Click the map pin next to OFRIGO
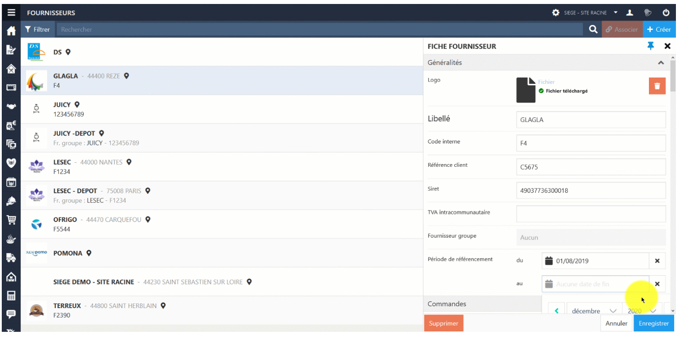The image size is (683, 338). 148,219
